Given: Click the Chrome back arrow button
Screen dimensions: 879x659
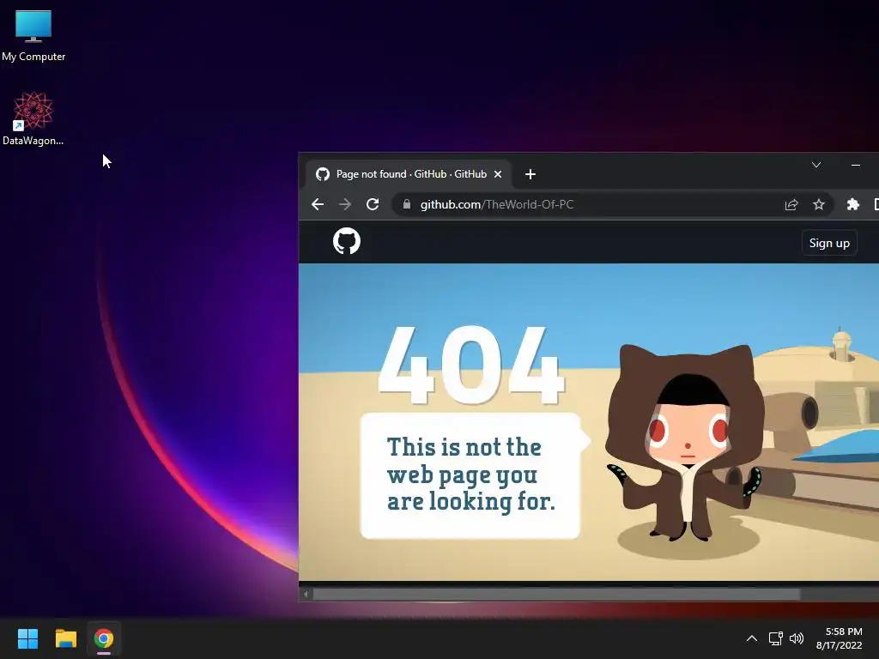Looking at the screenshot, I should click(318, 204).
